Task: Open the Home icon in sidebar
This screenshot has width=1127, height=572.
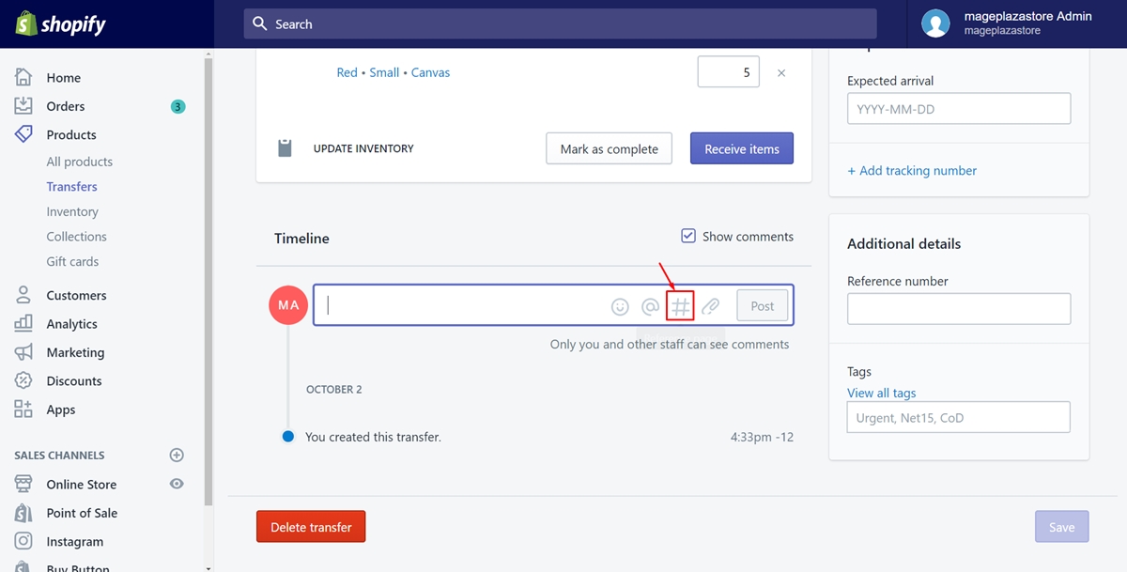Action: point(23,77)
